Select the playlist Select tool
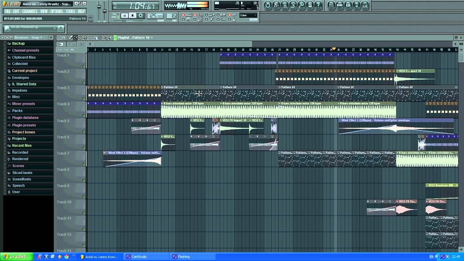464x261 pixels. pyautogui.click(x=100, y=38)
